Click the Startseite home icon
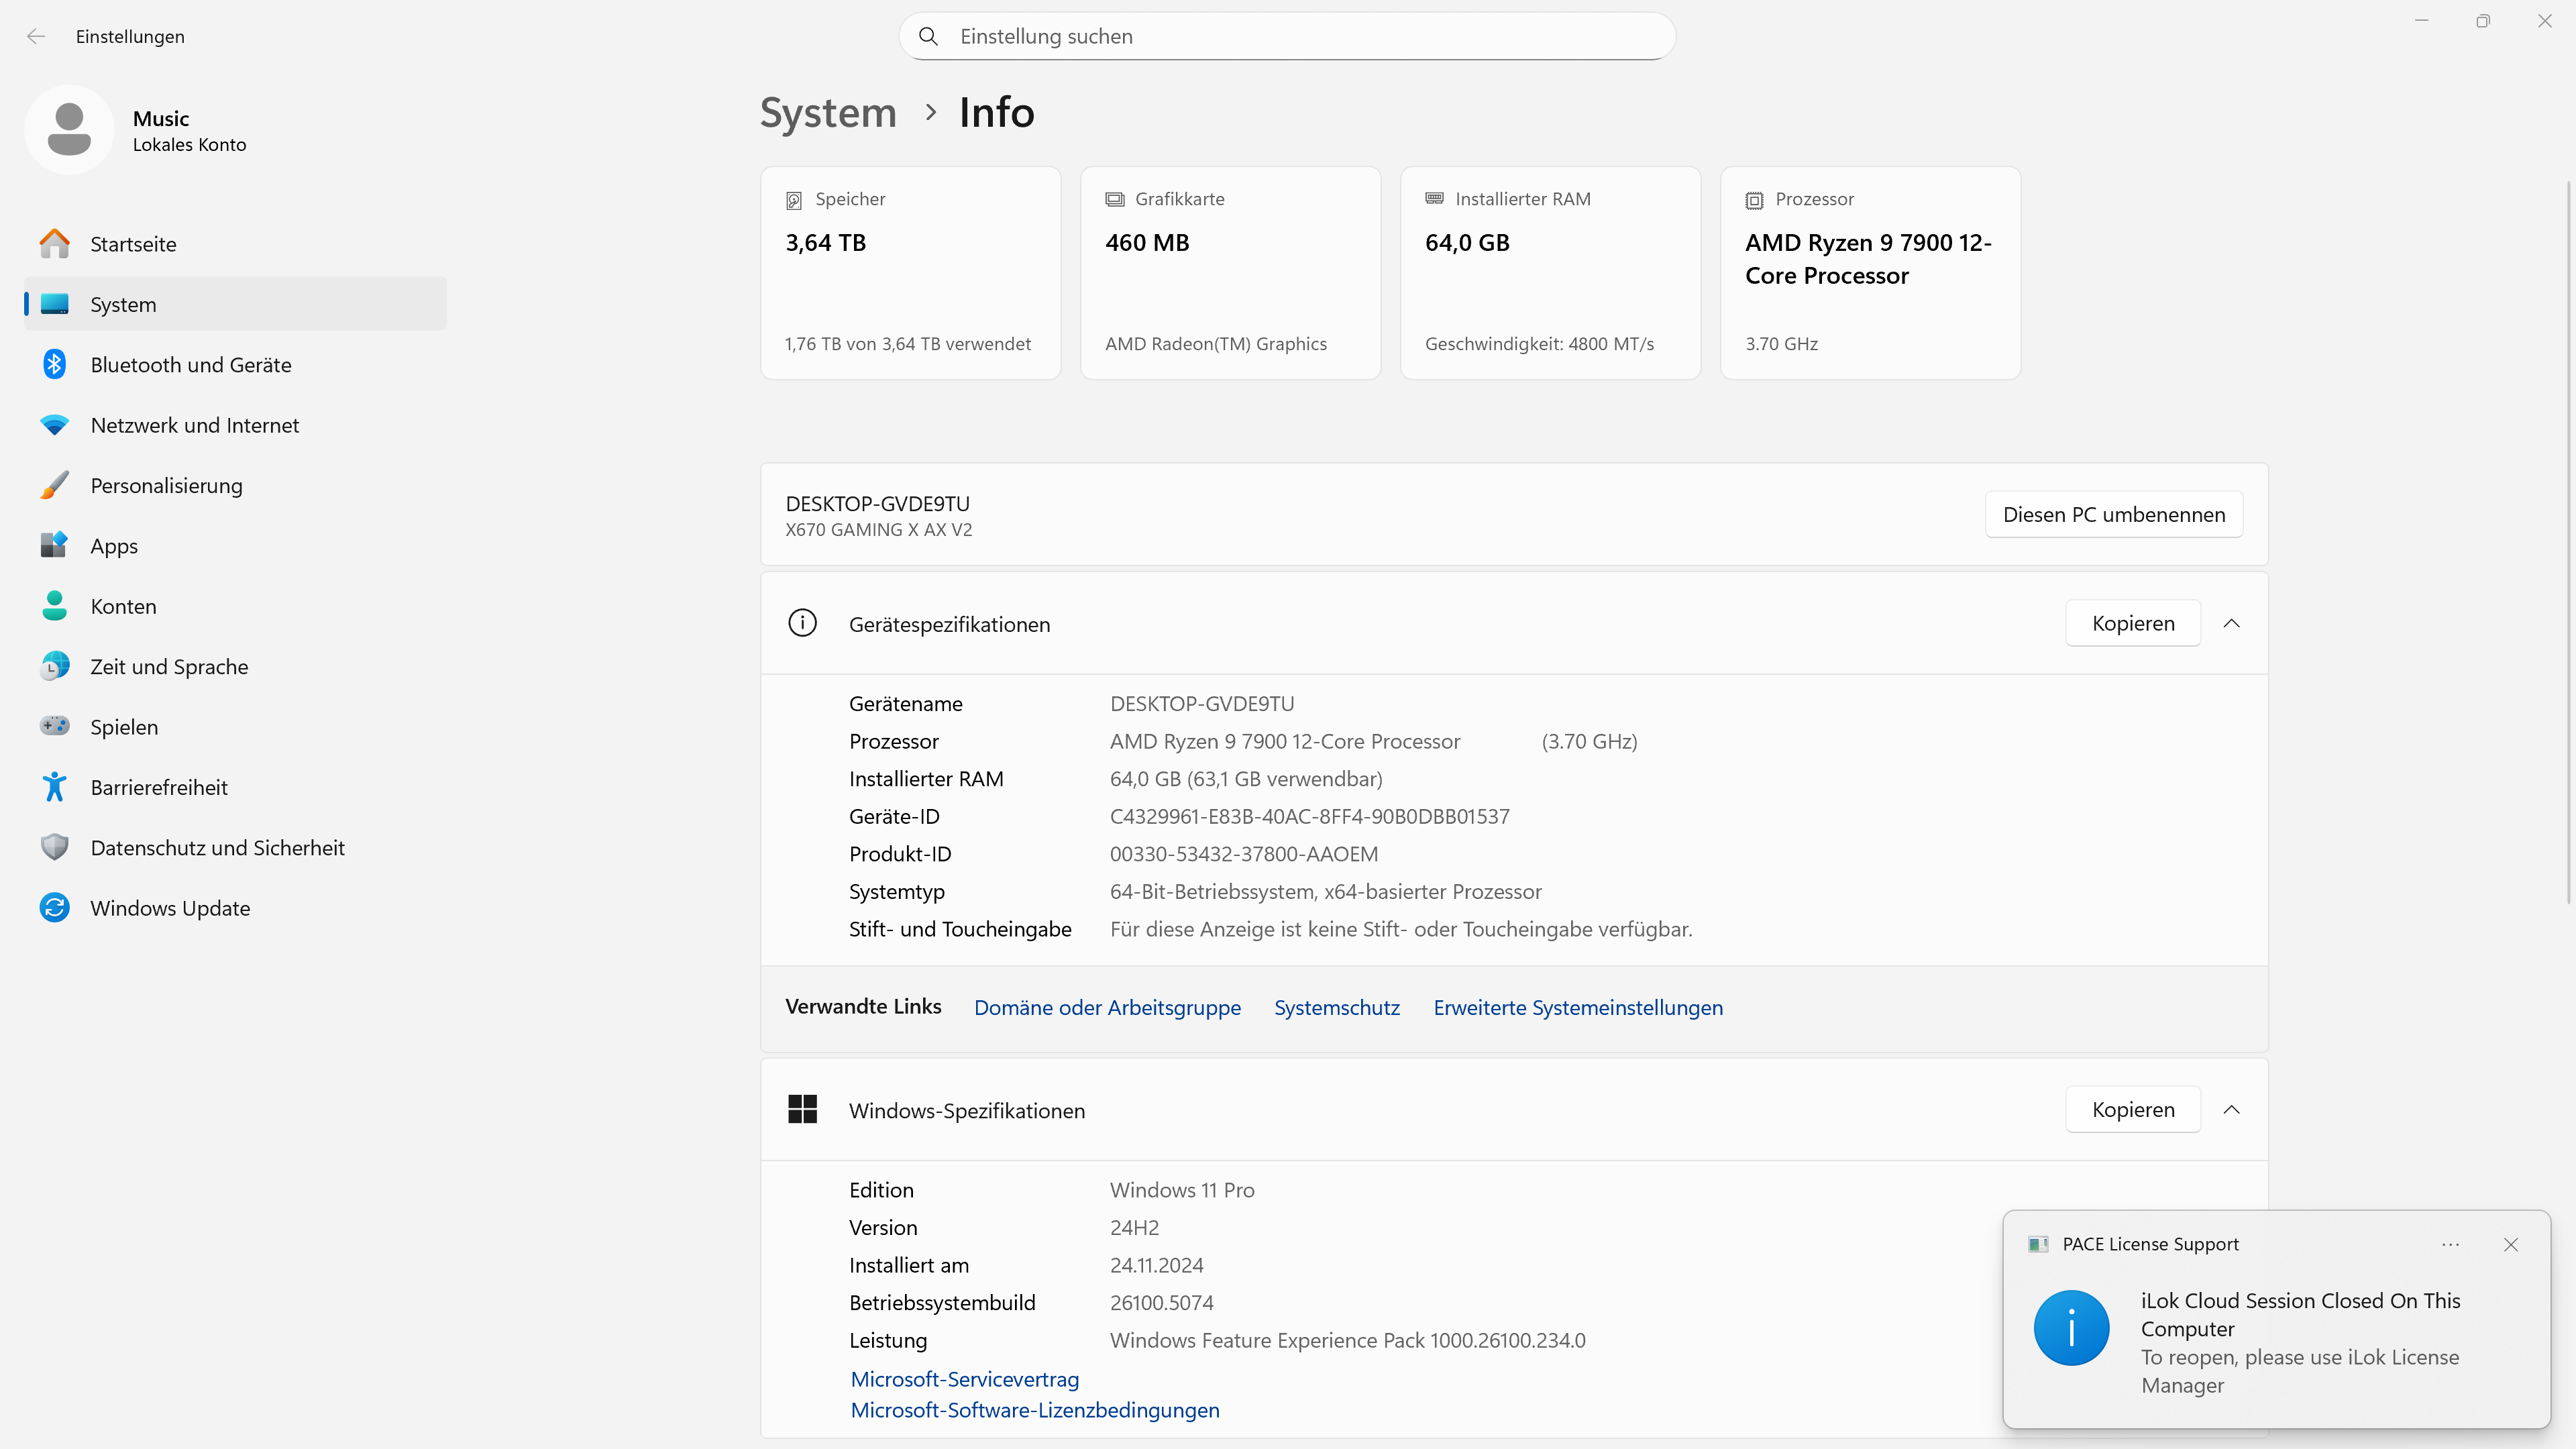2576x1449 pixels. point(55,244)
